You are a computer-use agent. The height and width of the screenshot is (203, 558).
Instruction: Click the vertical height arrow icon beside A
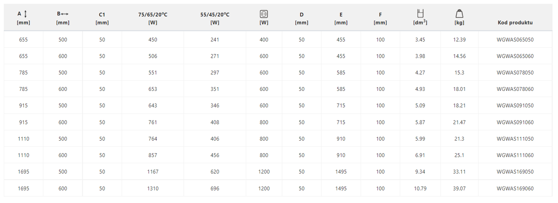(26, 14)
